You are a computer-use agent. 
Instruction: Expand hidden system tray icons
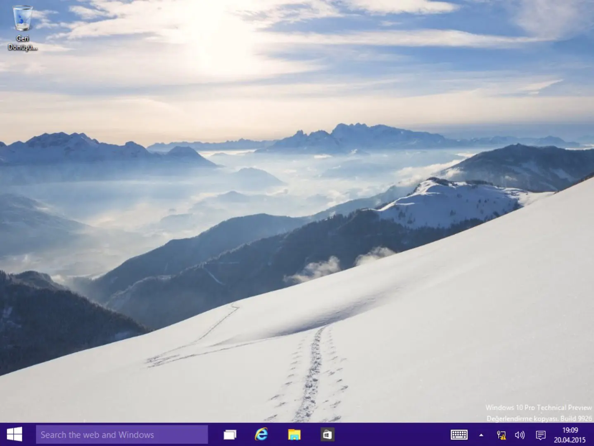pos(480,434)
